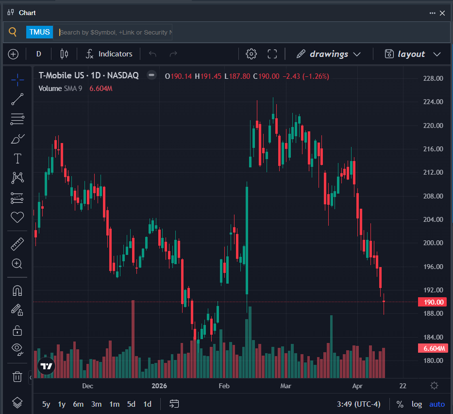453x414 pixels.
Task: Toggle the lock all drawings icon
Action: [17, 330]
